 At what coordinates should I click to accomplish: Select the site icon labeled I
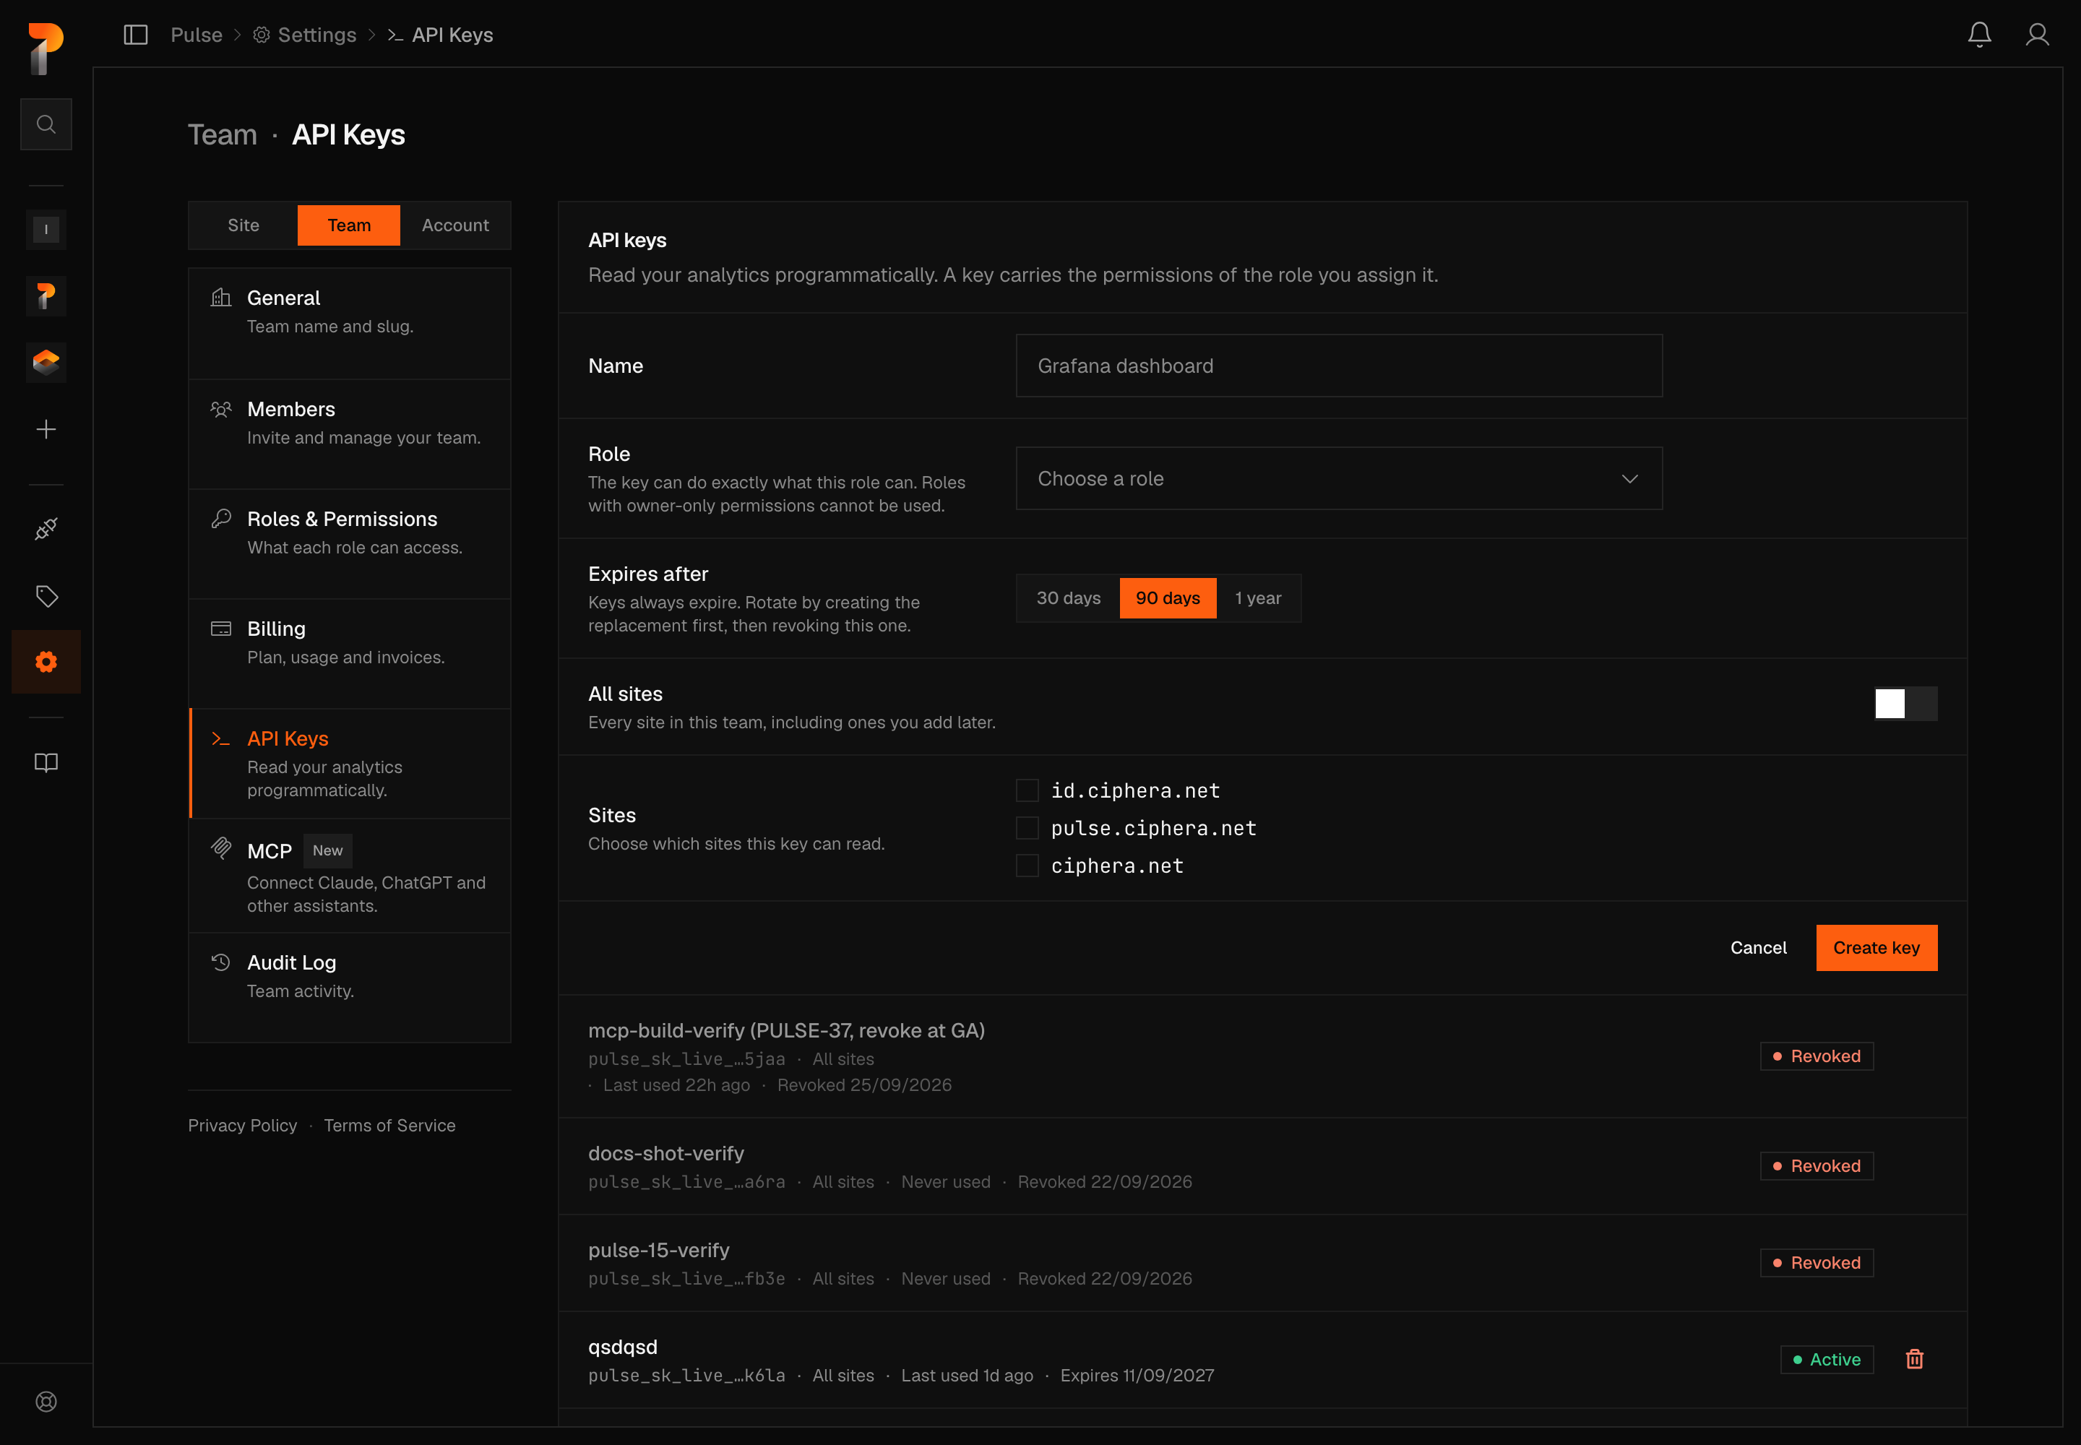pos(46,229)
